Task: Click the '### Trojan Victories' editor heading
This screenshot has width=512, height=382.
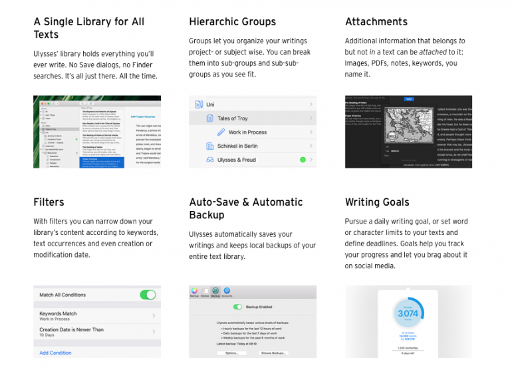Action: (x=143, y=116)
